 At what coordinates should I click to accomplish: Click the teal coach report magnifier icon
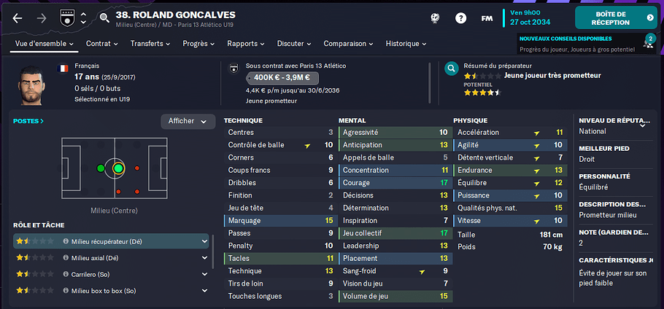[x=452, y=69]
